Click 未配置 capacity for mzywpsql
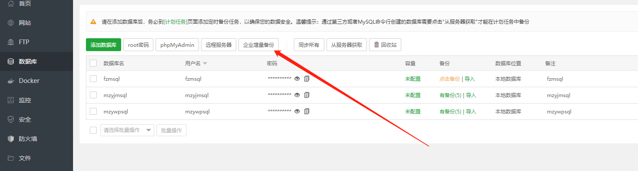Viewport: 638px width, 171px height. (413, 111)
